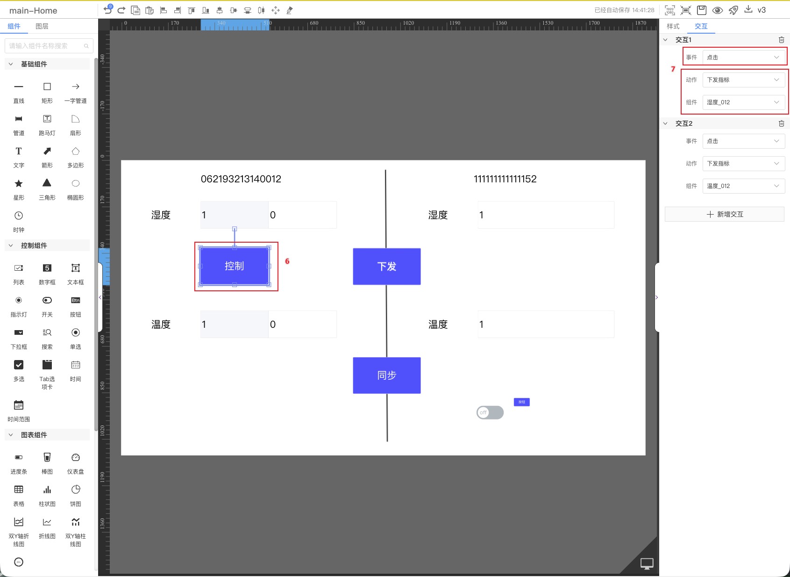Viewport: 790px width, 577px height.
Task: Delete 交互1 using its trash icon
Action: pos(781,40)
